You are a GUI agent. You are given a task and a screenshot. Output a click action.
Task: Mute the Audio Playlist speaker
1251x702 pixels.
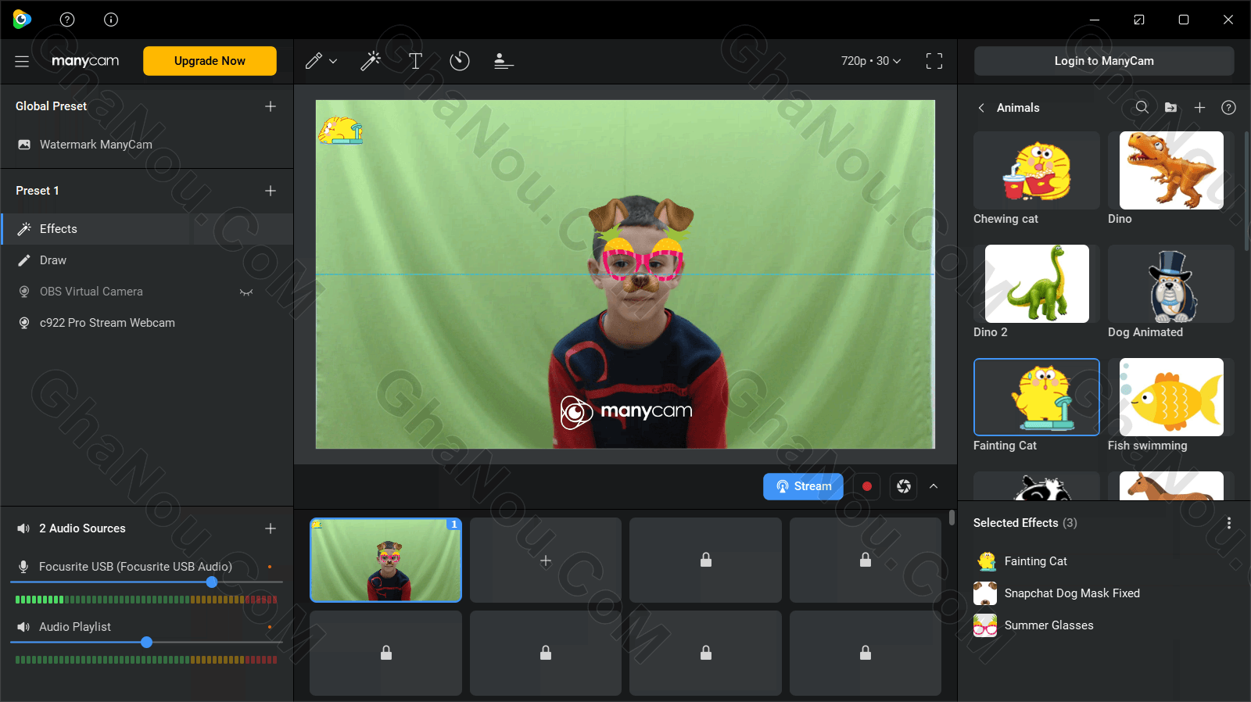click(23, 627)
